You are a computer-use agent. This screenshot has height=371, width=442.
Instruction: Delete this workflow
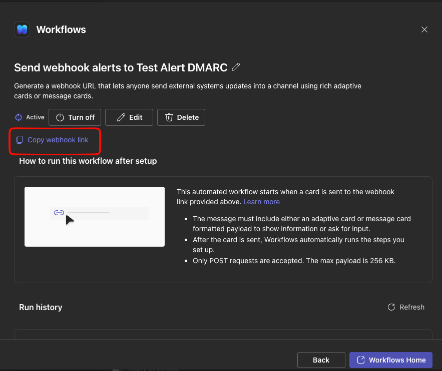click(181, 117)
